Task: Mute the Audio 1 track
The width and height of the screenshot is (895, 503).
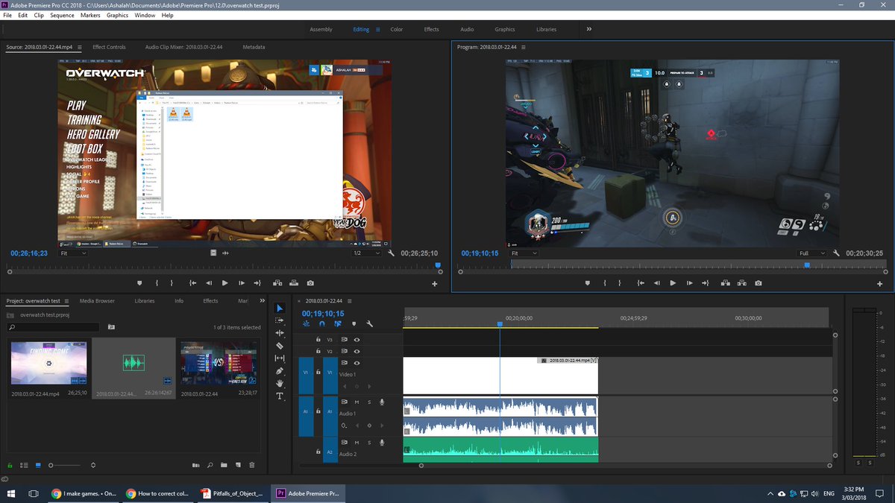Action: [357, 402]
